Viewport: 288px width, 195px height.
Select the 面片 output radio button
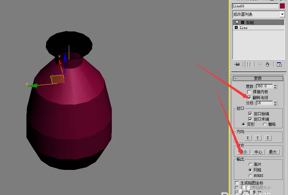point(250,164)
